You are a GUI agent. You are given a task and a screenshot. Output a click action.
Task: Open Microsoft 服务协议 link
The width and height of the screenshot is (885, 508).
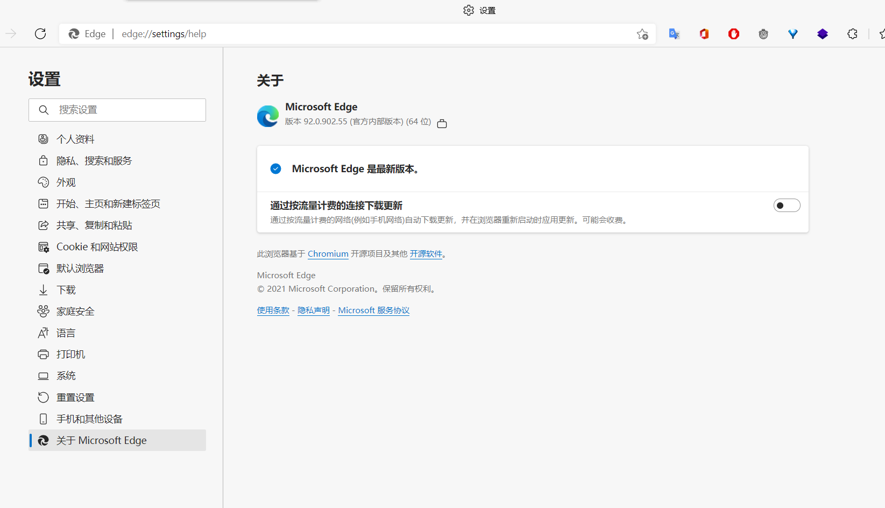(x=374, y=310)
